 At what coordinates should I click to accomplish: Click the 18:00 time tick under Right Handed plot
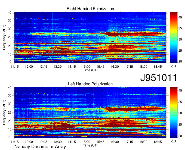click(143, 67)
